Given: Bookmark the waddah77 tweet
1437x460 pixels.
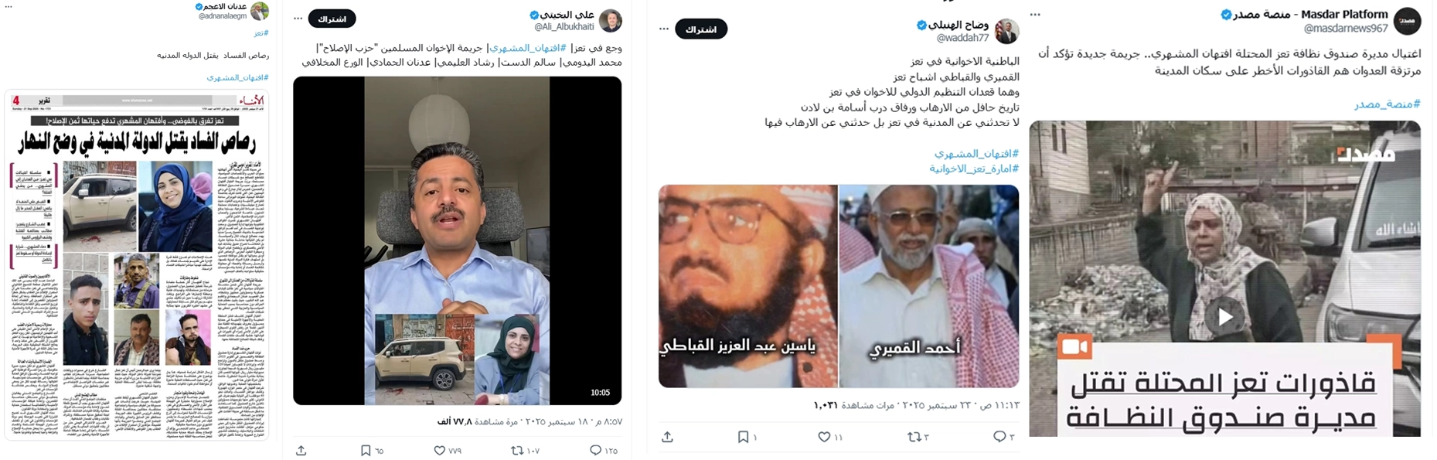Looking at the screenshot, I should [x=743, y=437].
